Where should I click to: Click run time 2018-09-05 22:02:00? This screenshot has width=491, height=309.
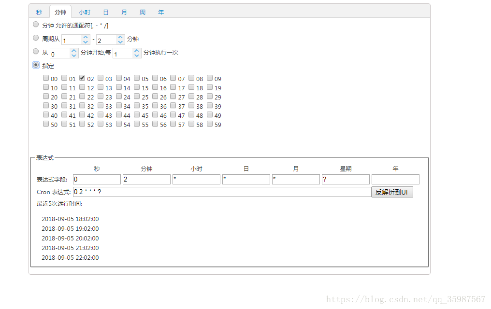[70, 257]
